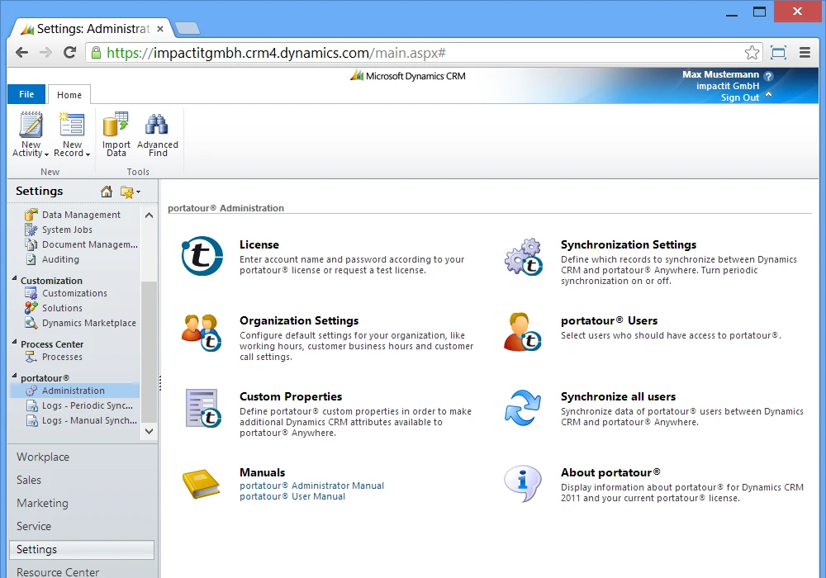Image resolution: width=826 pixels, height=578 pixels.
Task: Collapse the portatour section
Action: coord(15,376)
